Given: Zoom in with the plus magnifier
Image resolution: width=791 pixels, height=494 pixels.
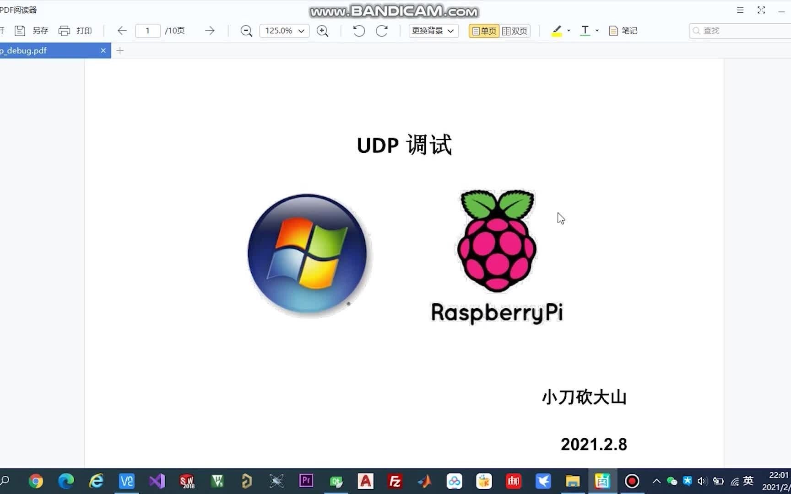Looking at the screenshot, I should (x=322, y=31).
